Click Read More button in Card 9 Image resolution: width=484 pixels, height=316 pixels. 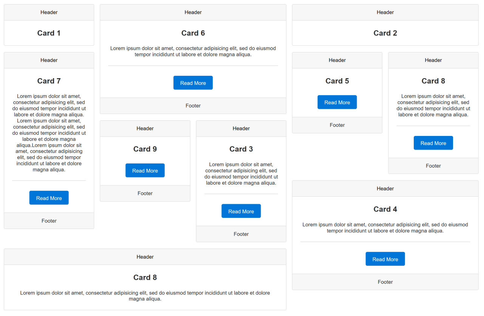coord(145,170)
